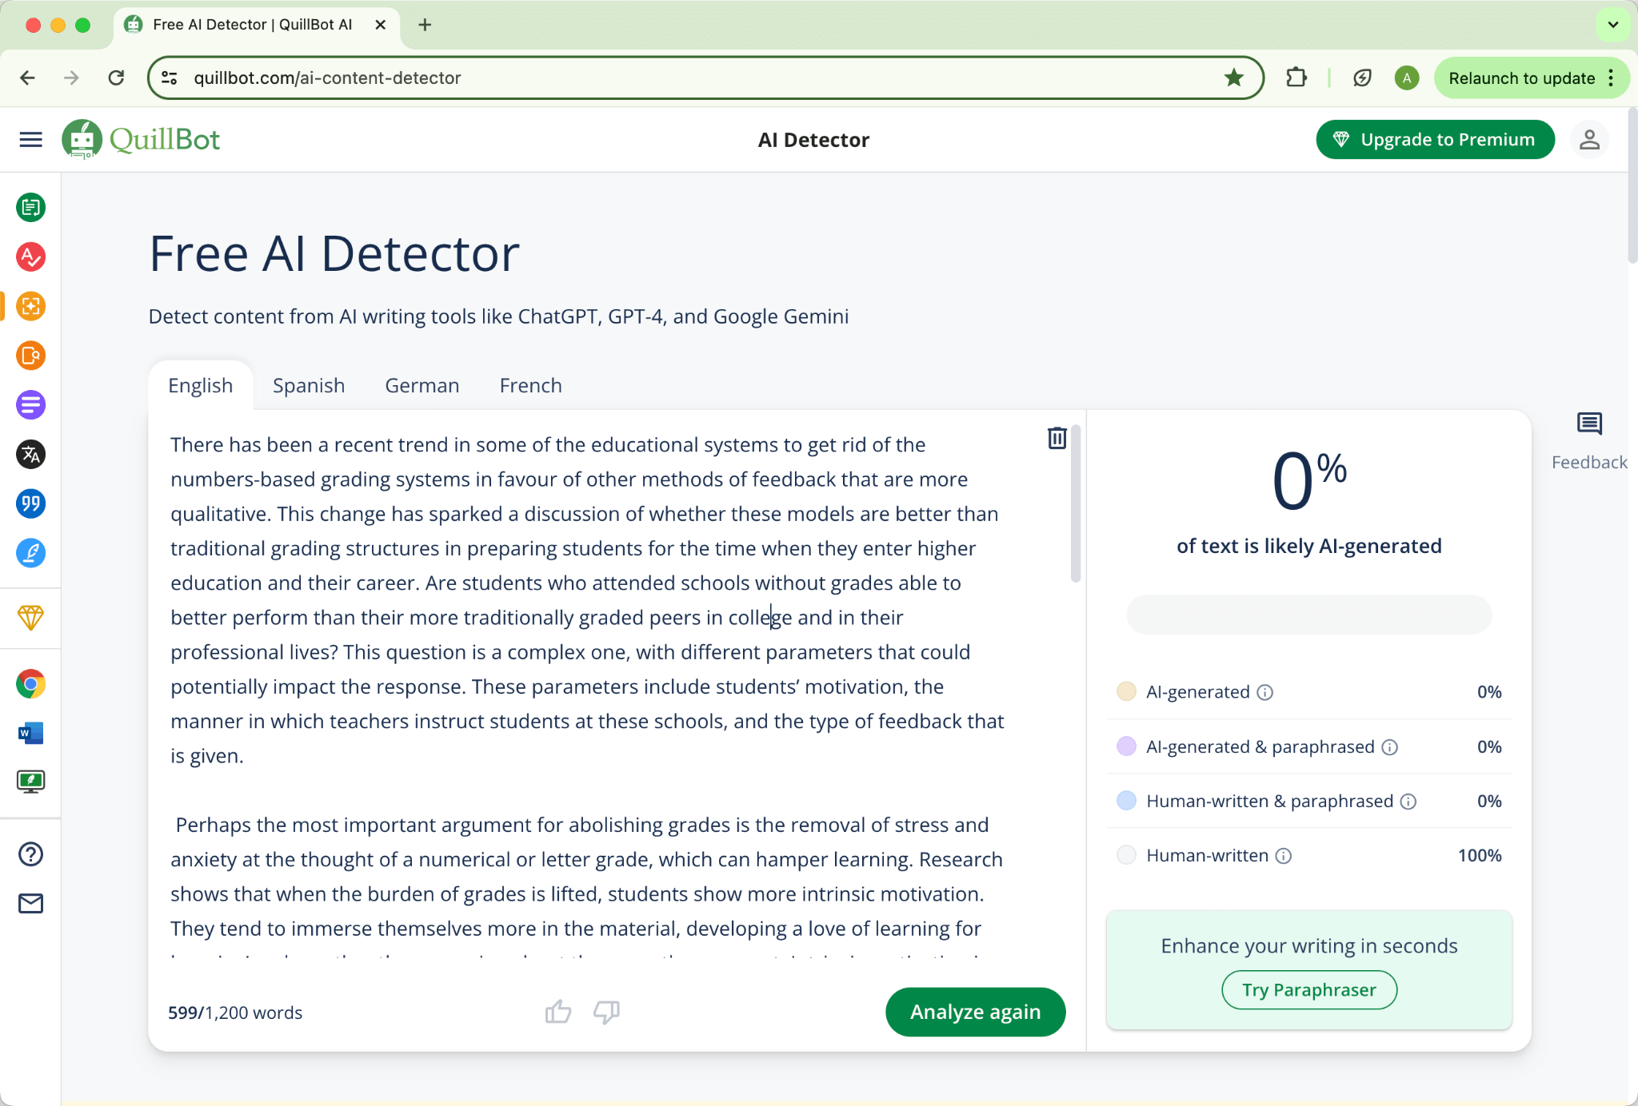Image resolution: width=1638 pixels, height=1106 pixels.
Task: Open the hamburger menu
Action: pos(30,140)
